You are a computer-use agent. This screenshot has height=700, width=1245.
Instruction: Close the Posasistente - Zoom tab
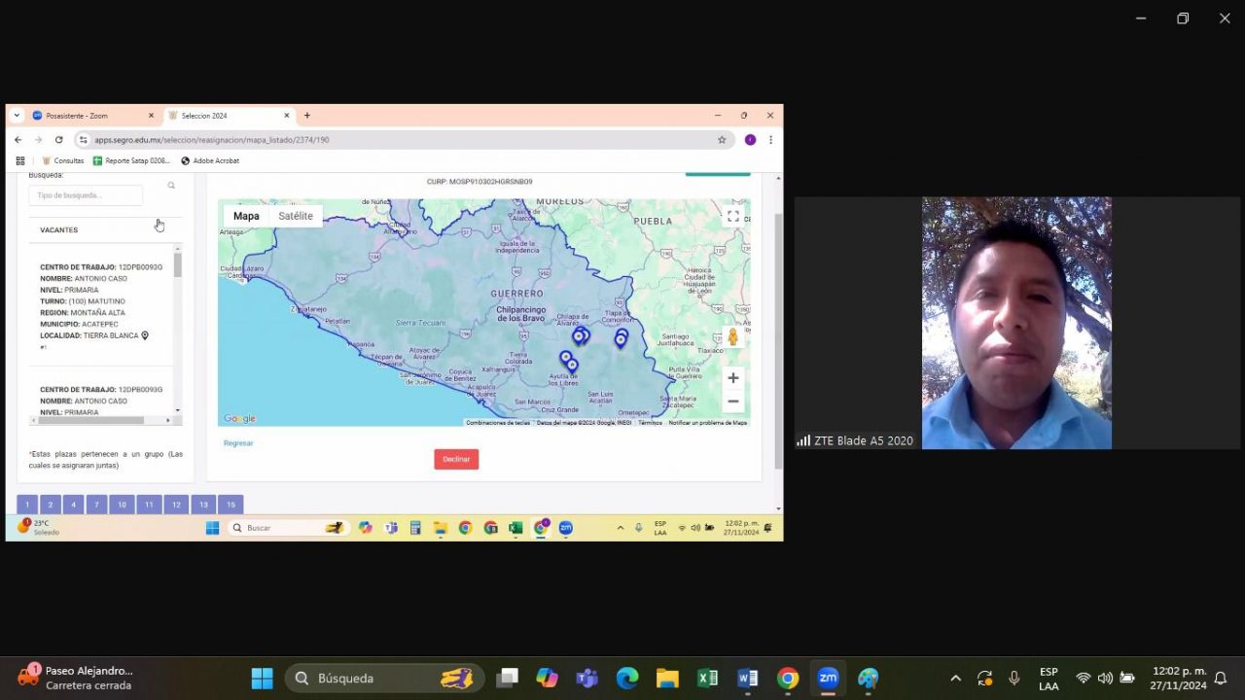pos(151,116)
